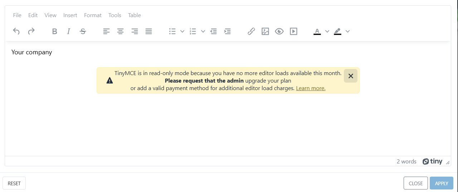Toggle Bold formatting
Image resolution: width=458 pixels, height=192 pixels.
tap(54, 31)
